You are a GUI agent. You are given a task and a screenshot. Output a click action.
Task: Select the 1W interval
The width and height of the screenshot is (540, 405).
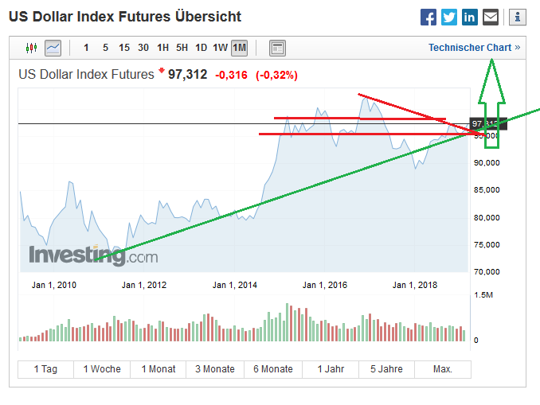(220, 48)
